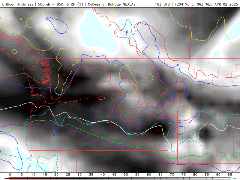Select the "35" label on the color scale
Viewport: 240px width, 180px height.
91,175
